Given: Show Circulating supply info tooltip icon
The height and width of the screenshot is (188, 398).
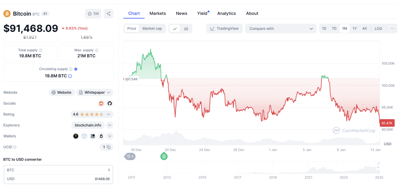Looking at the screenshot, I should click(71, 69).
